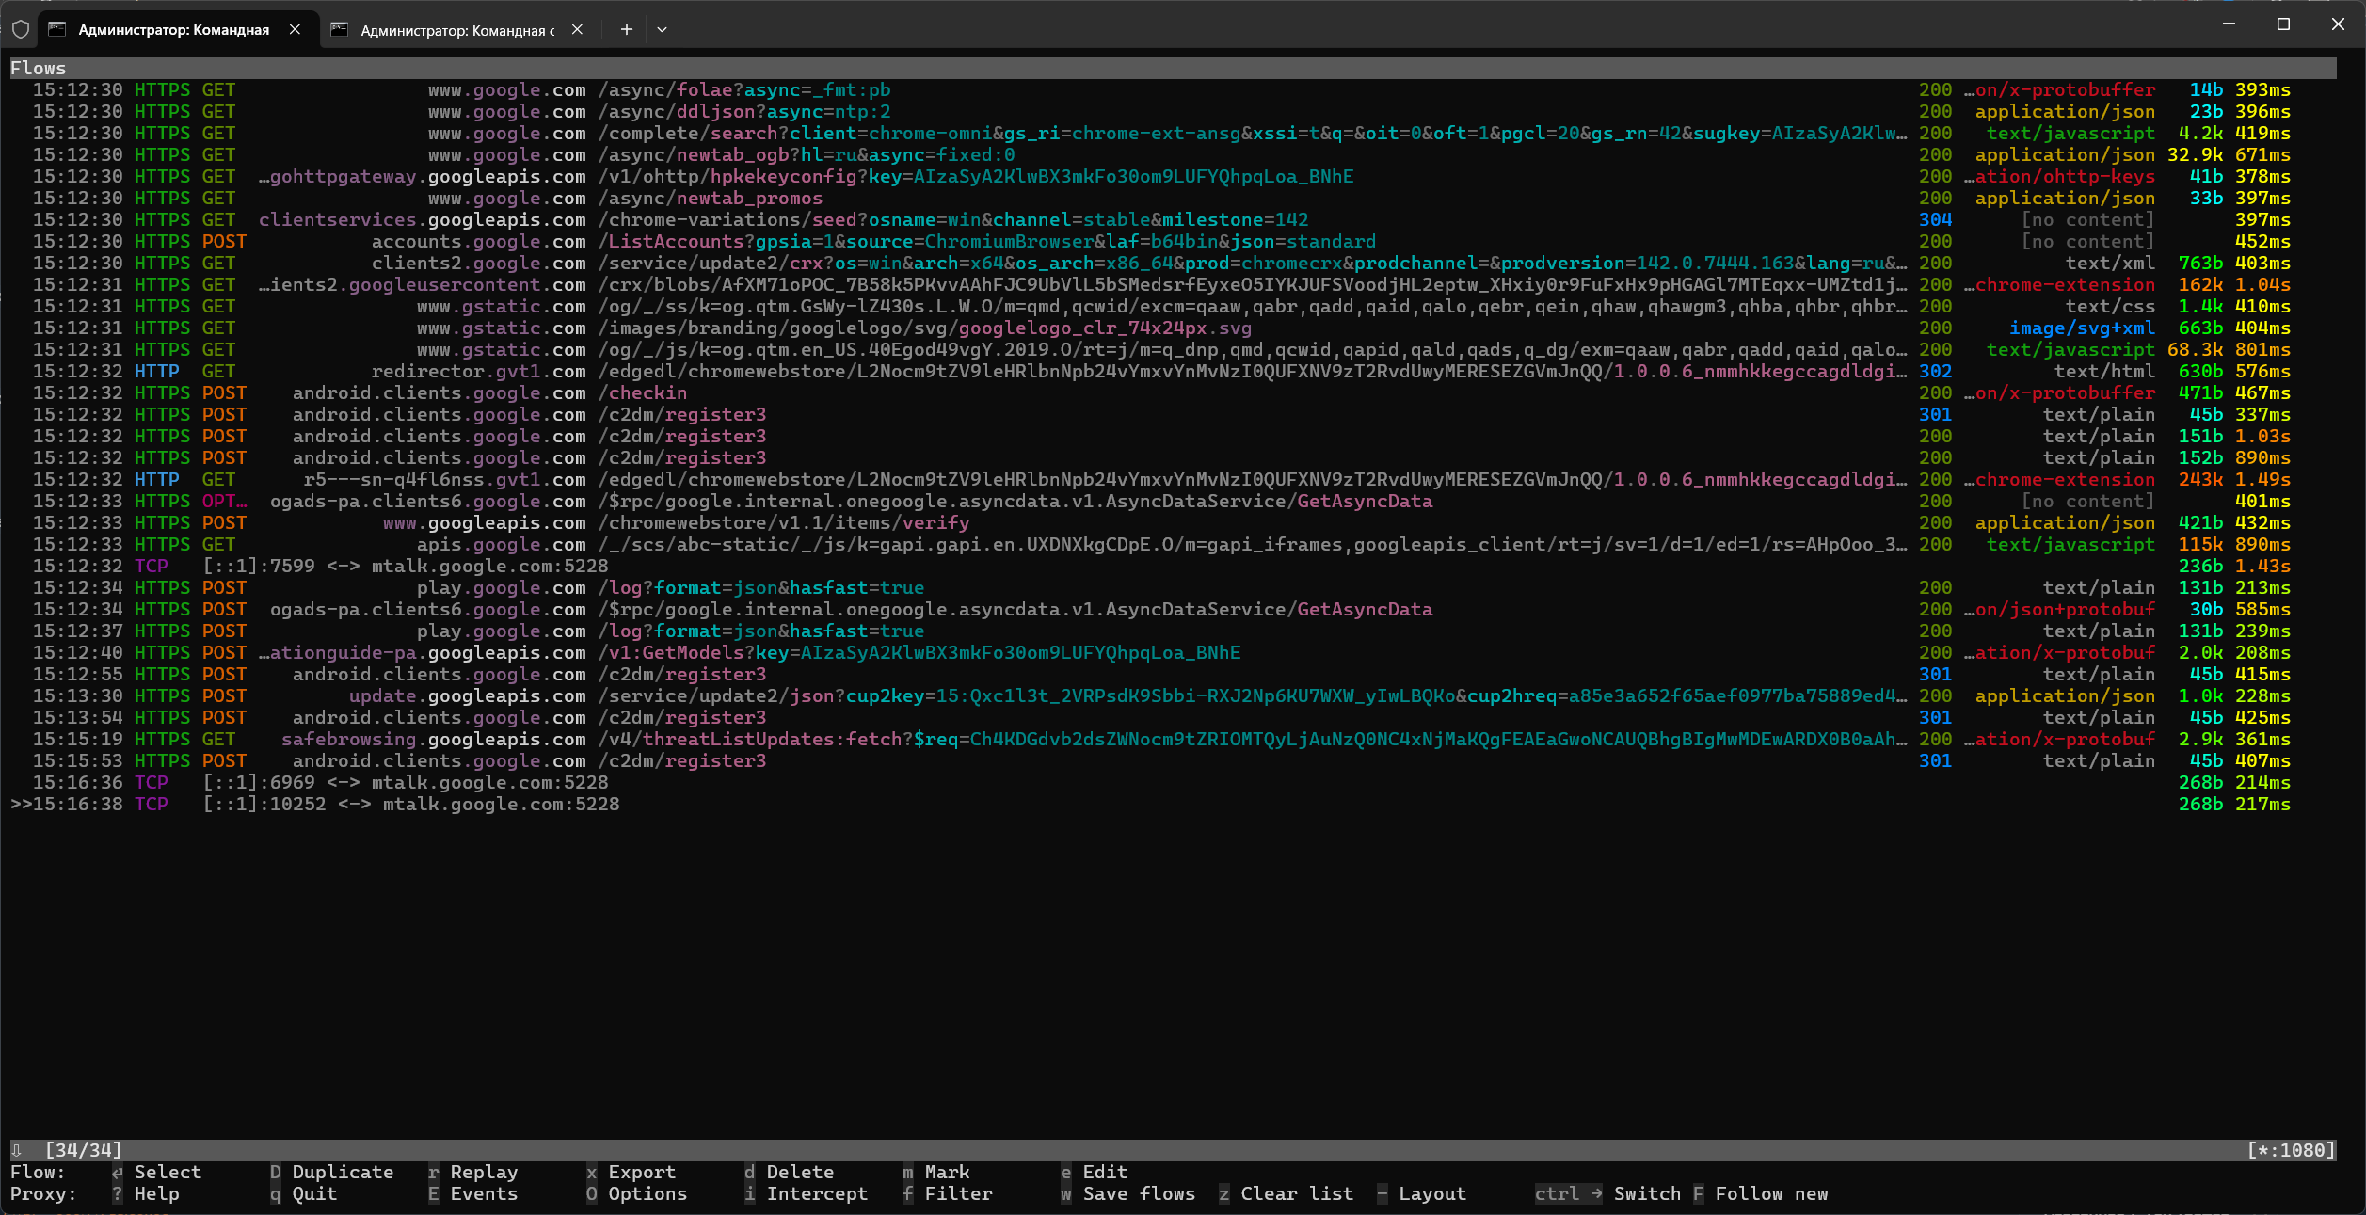The width and height of the screenshot is (2366, 1215).
Task: Click Clear list in the footer
Action: (x=1296, y=1193)
